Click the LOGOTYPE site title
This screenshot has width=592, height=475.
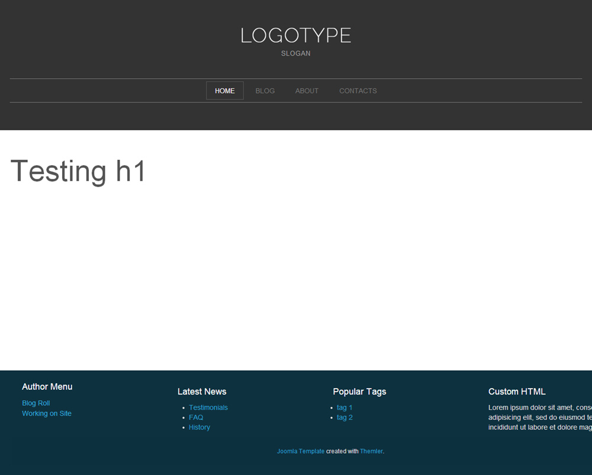[295, 36]
